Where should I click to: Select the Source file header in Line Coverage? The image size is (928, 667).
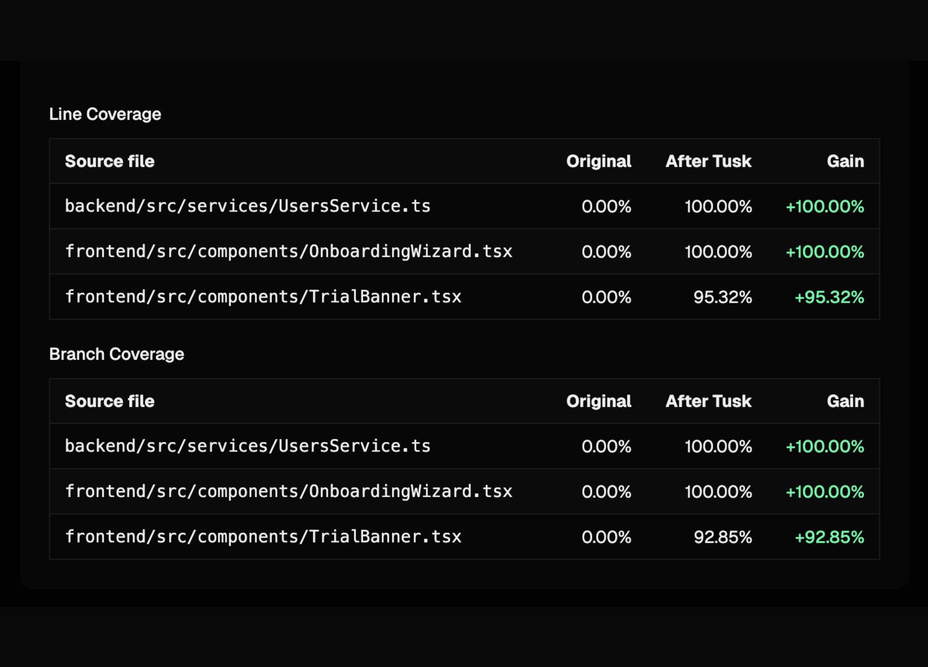(x=109, y=161)
